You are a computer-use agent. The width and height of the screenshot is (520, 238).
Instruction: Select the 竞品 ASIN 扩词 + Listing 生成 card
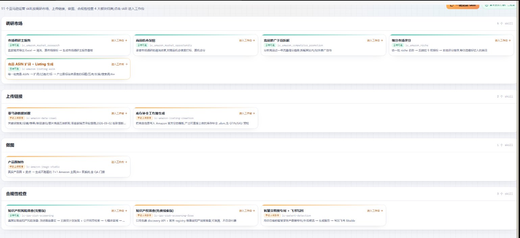(x=68, y=69)
